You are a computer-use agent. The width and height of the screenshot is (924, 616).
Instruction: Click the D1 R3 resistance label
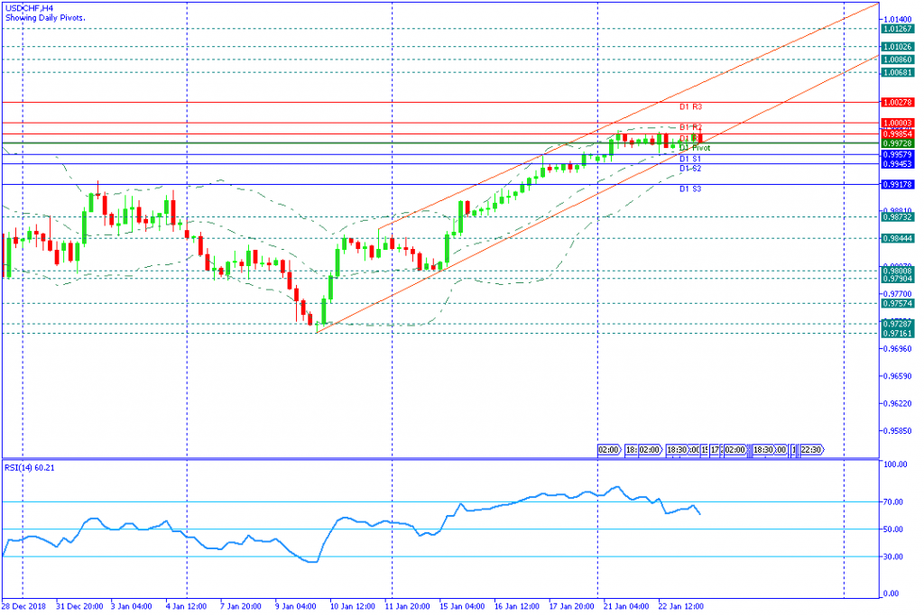pyautogui.click(x=690, y=107)
